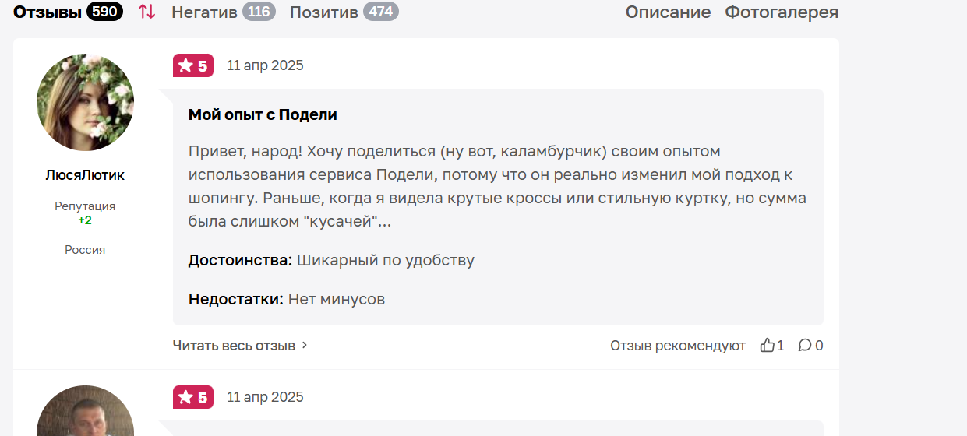Switch to the Отзывы tab

point(48,12)
